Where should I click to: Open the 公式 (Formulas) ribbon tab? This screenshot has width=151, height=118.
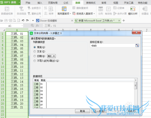tap(66, 3)
